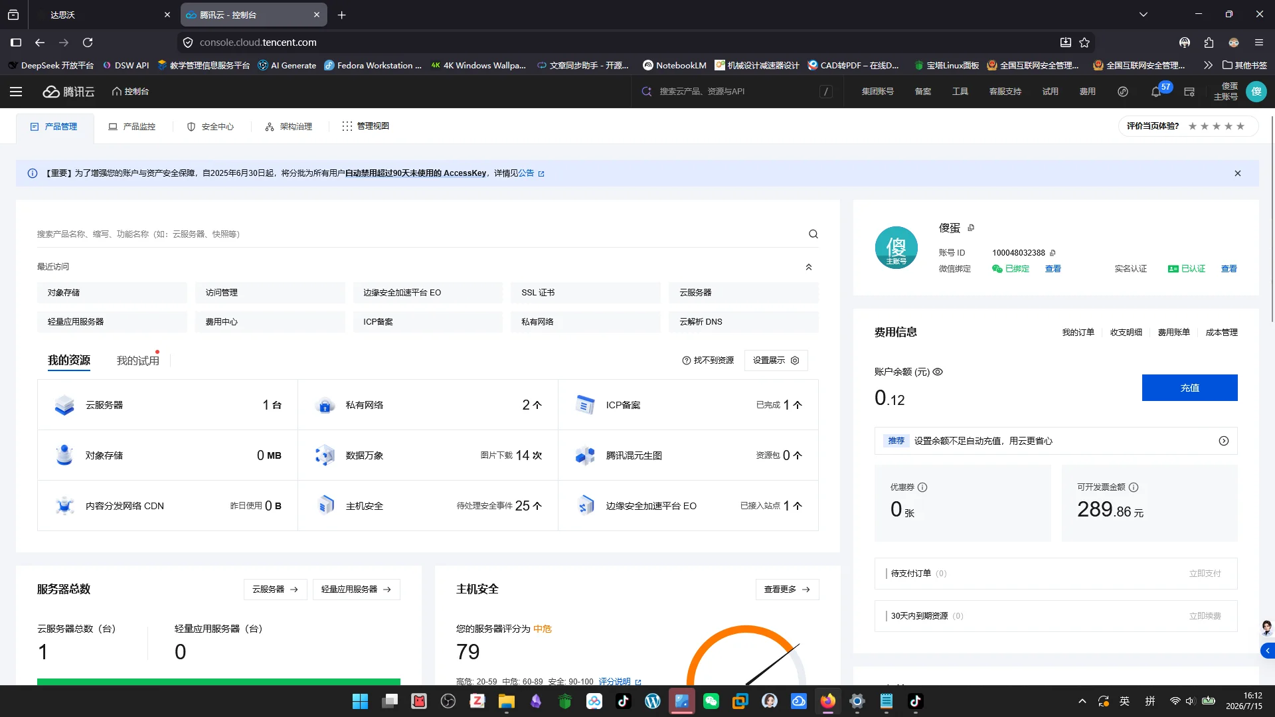Screen dimensions: 1275x717
Task: Reload the Tencent Cloud console page
Action: point(88,42)
